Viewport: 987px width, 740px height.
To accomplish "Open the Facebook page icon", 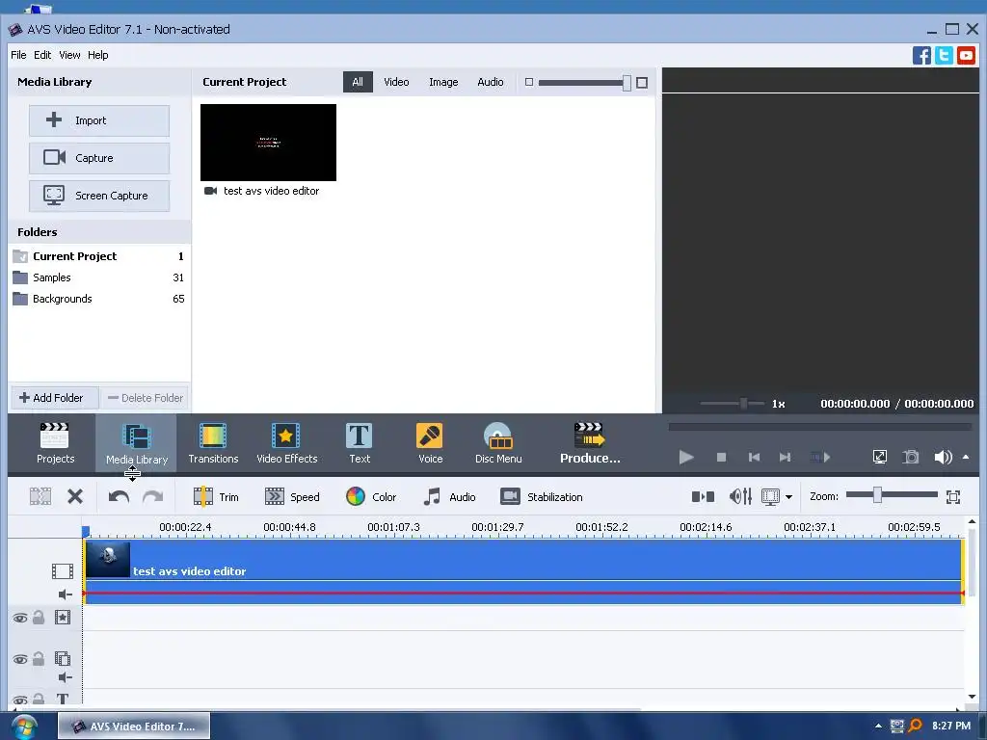I will (x=921, y=55).
